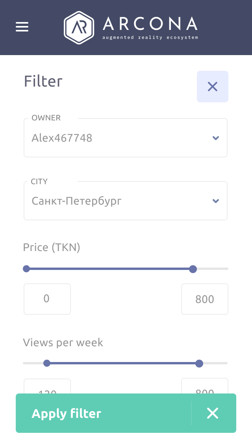Click the Price slider track's unfilled end
This screenshot has width=252, height=447.
213,269
